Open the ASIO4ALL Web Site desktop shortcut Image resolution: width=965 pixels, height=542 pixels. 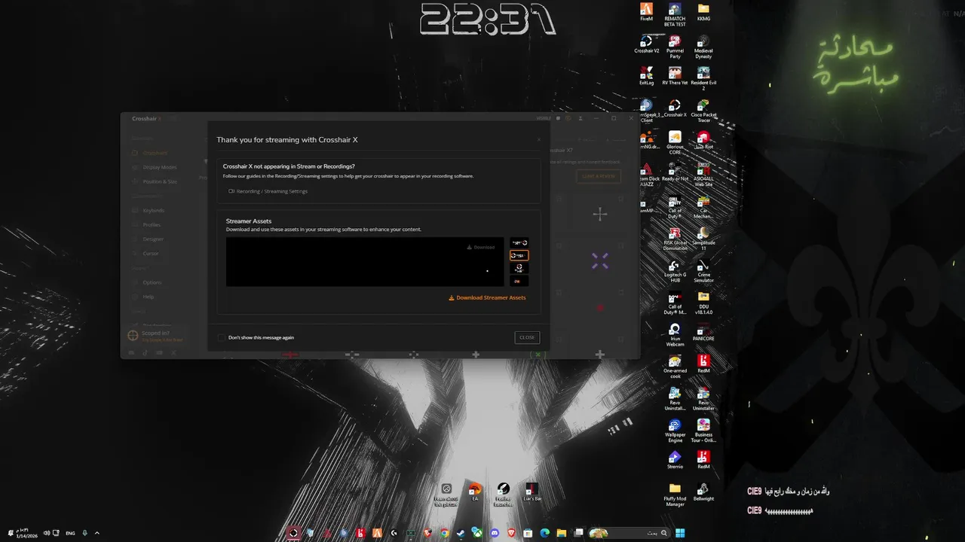703,175
